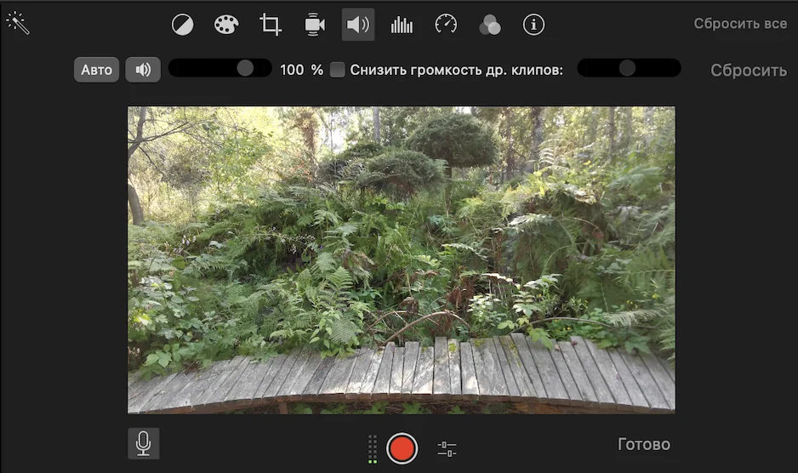Click the magic wand auto-enhance icon
This screenshot has width=798, height=473.
[18, 24]
